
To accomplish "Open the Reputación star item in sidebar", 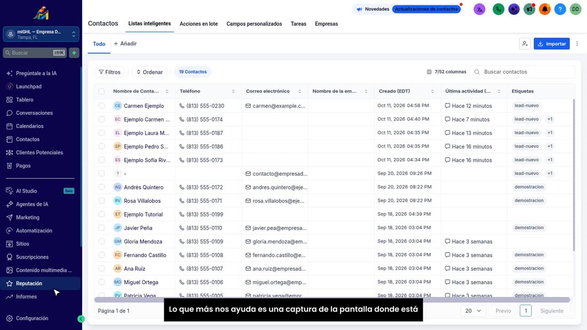I will 41,284.
